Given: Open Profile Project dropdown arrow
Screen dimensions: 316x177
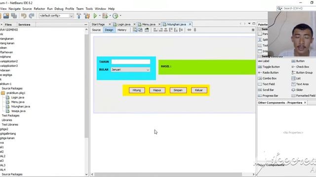Looking at the screenshot, I should coord(120,16).
